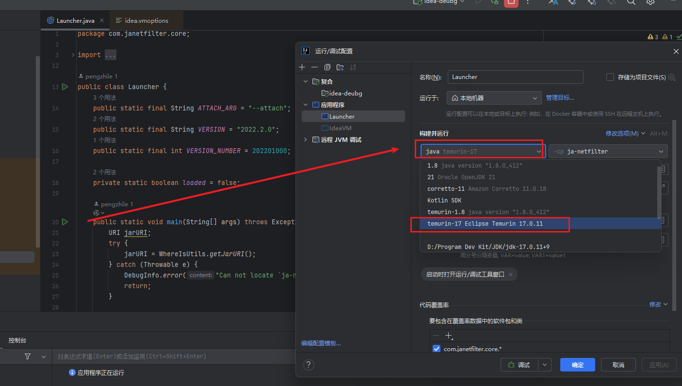This screenshot has width=682, height=386.
Task: Open search with the magnifier icon
Action: pos(631,3)
